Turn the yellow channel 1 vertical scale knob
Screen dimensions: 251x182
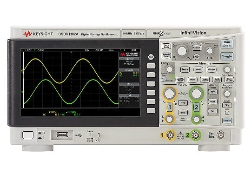click(170, 94)
